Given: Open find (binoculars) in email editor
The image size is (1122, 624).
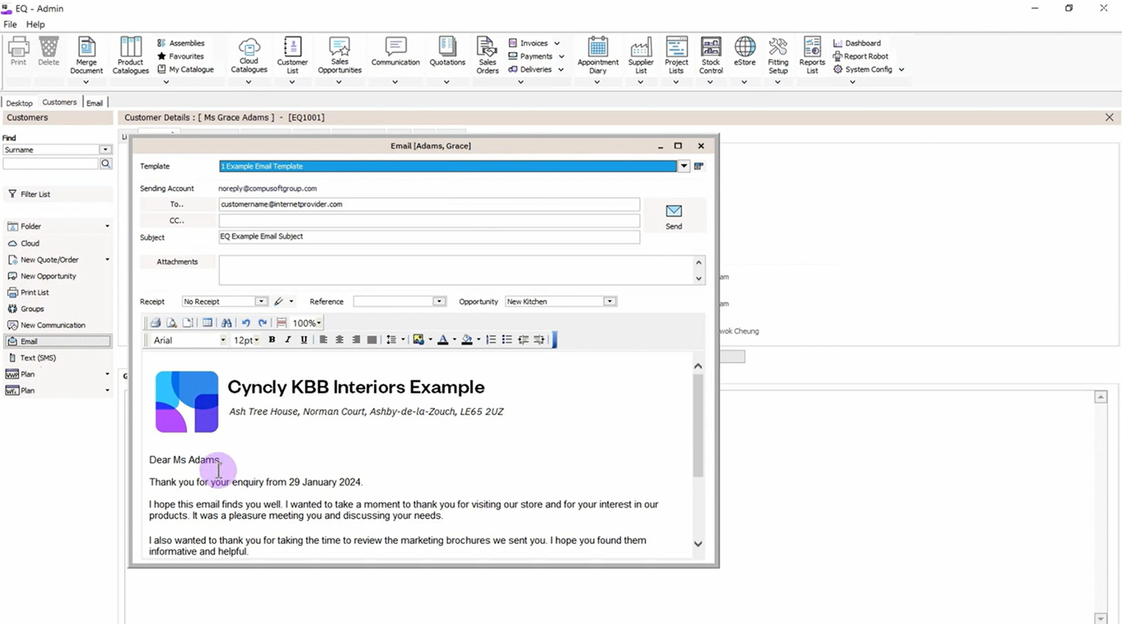Looking at the screenshot, I should [x=226, y=323].
